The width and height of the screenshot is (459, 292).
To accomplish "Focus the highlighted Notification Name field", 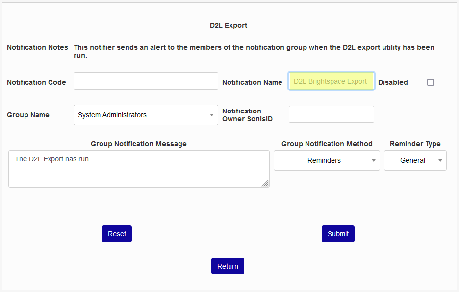I will [x=331, y=81].
